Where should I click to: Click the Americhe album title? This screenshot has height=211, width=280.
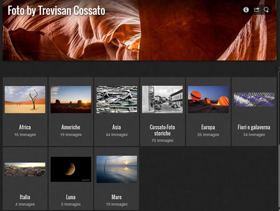[71, 127]
